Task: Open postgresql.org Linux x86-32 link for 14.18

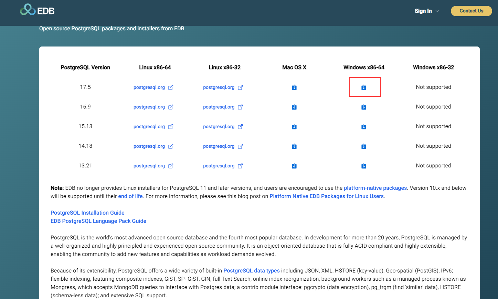Action: (223, 146)
